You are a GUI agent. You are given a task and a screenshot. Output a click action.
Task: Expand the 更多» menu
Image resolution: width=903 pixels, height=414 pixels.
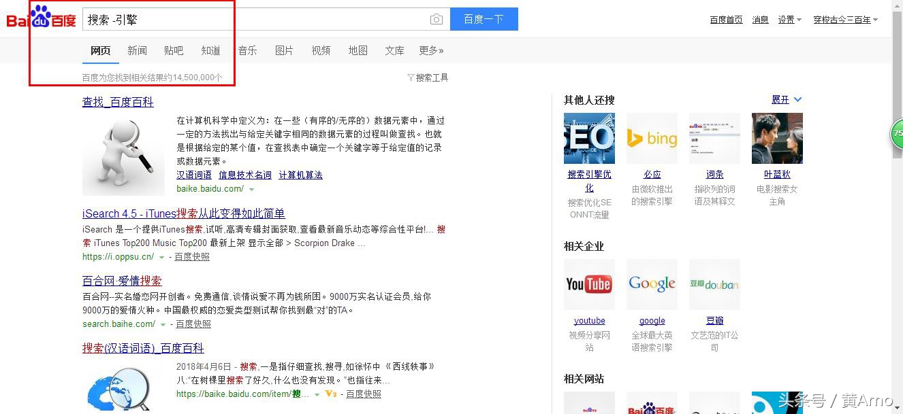click(431, 50)
